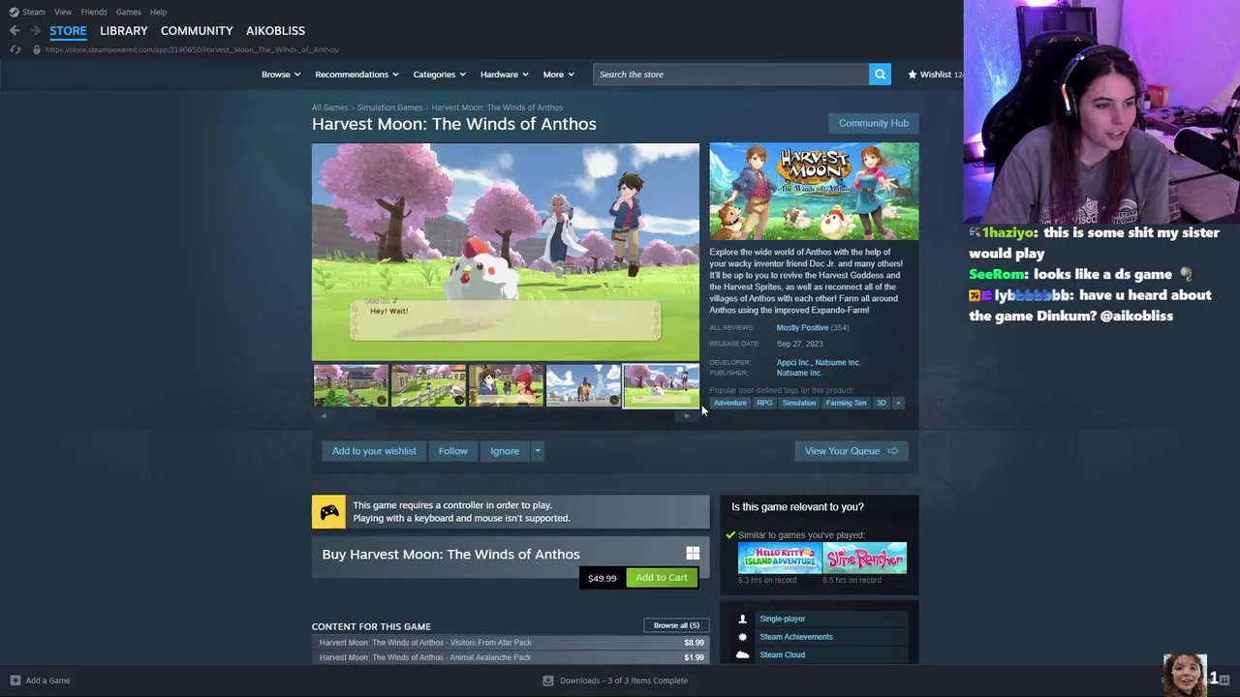This screenshot has height=697, width=1240.
Task: Go forward with the forward arrow
Action: click(x=35, y=31)
